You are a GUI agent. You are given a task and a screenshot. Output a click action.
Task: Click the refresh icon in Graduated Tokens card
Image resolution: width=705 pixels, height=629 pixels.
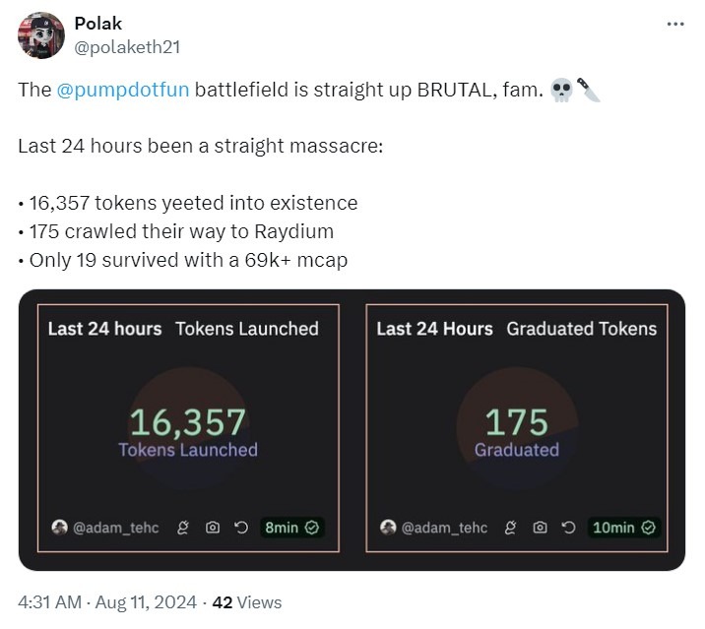click(x=568, y=528)
